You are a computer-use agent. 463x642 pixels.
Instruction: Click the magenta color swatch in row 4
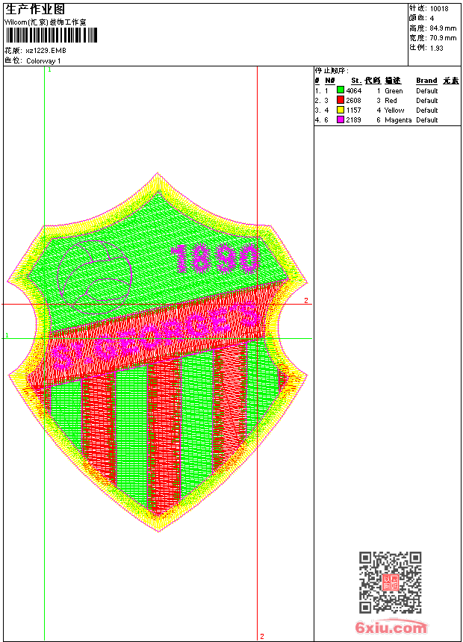[x=340, y=119]
